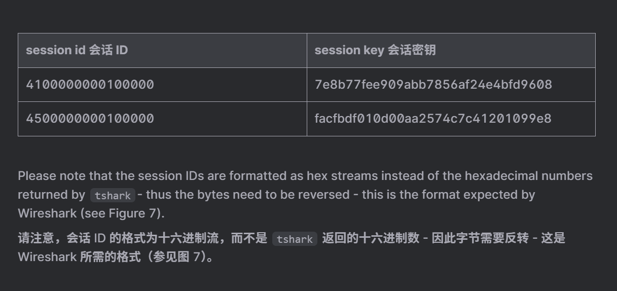Select session id cell 4500000000100000
This screenshot has width=617, height=291.
[90, 119]
